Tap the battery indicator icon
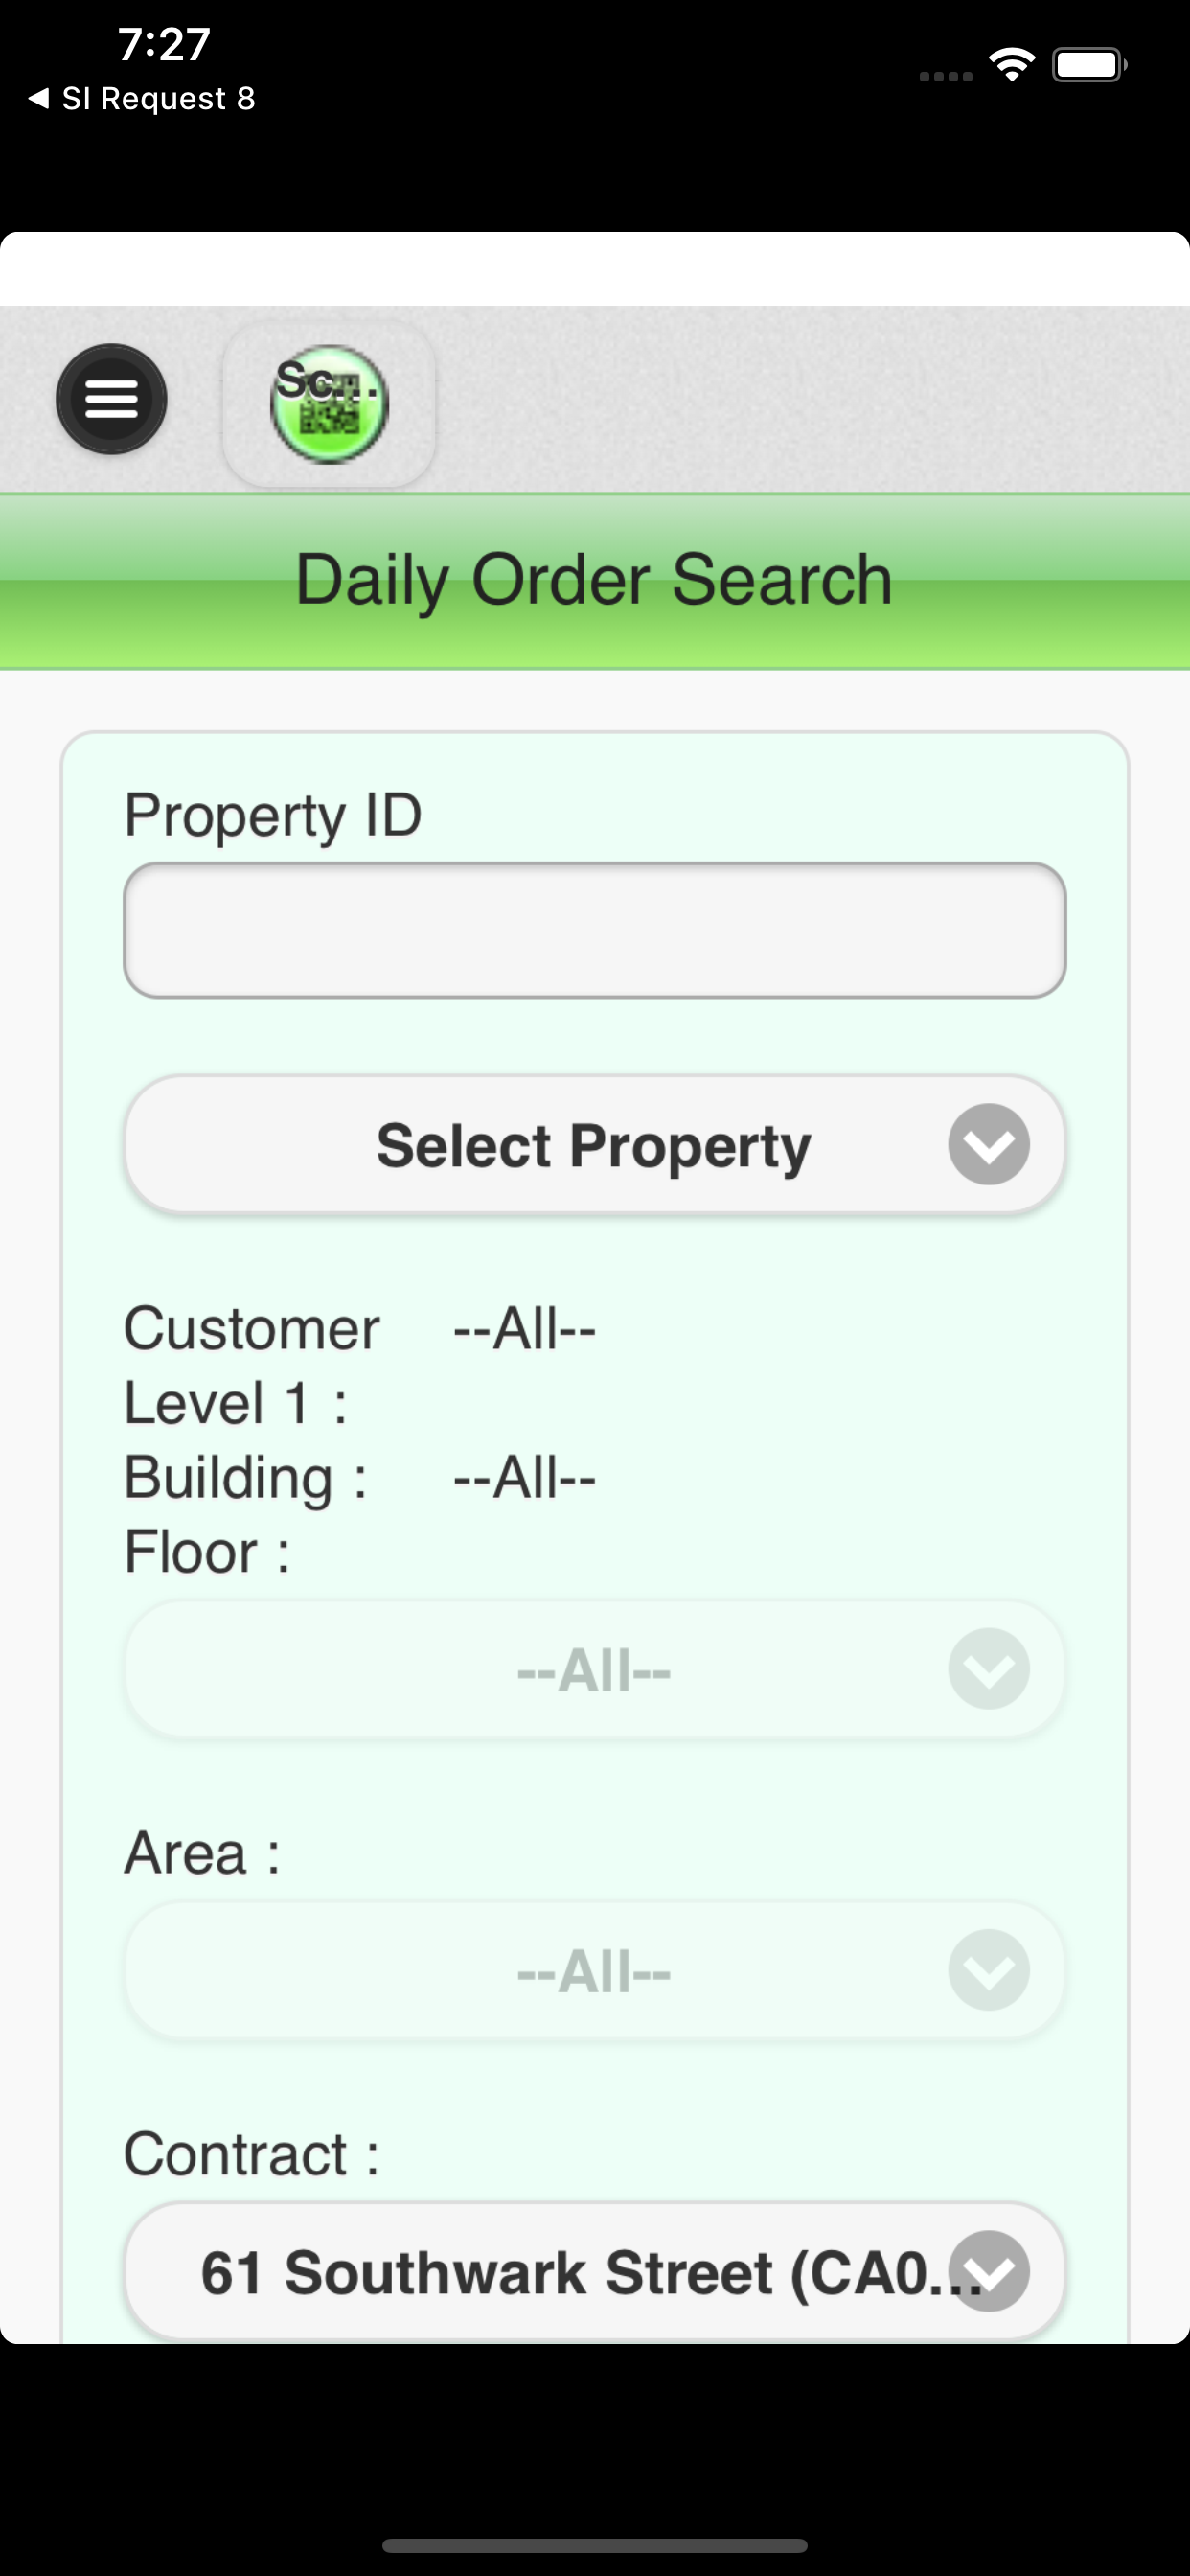This screenshot has width=1190, height=2576. click(1089, 65)
